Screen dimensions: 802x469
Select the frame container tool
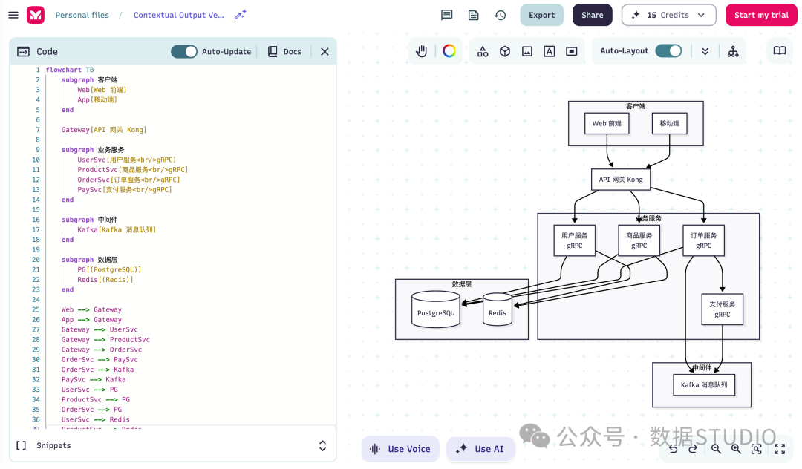[x=571, y=51]
